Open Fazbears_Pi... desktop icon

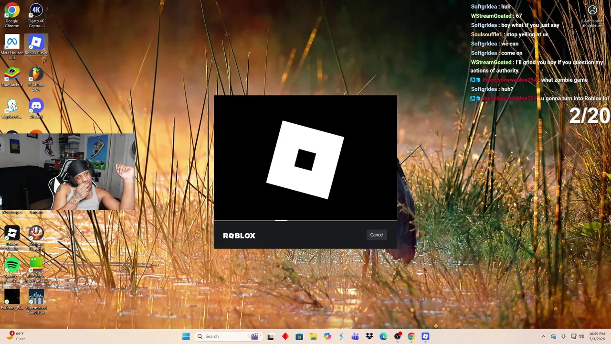[x=12, y=300]
